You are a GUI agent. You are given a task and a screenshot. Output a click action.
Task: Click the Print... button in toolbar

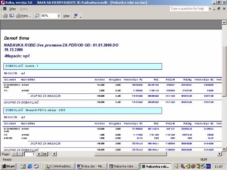pyautogui.click(x=24, y=16)
